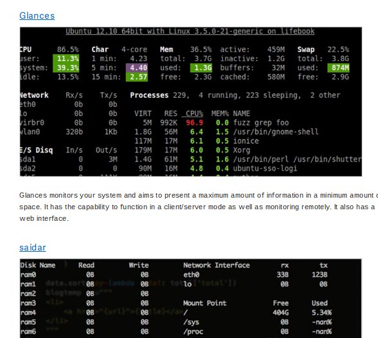Click the Disk Name header in saidar
The image size is (378, 338).
pyautogui.click(x=38, y=265)
